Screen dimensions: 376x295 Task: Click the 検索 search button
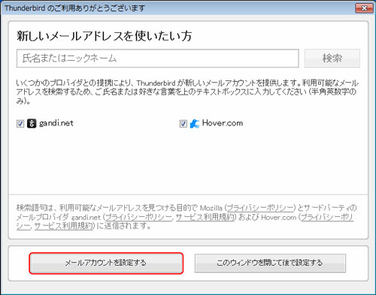(x=332, y=59)
